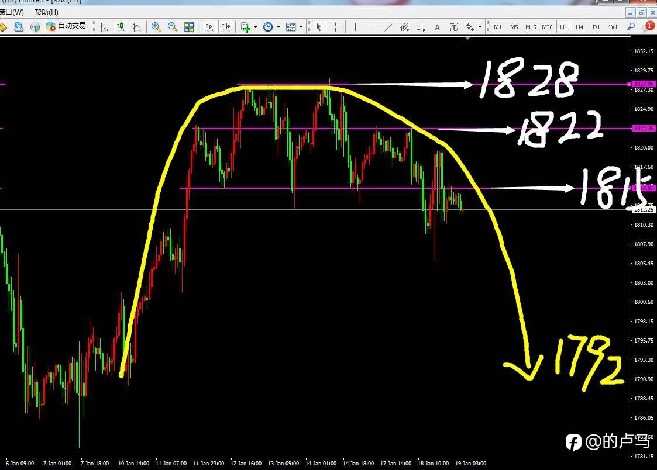The image size is (657, 470).
Task: Toggle the 自动交易 auto trading button
Action: tap(67, 26)
